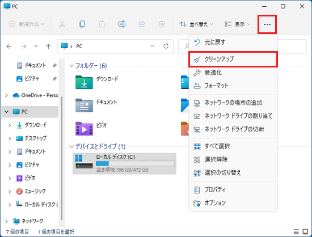312x237 pixels.
Task: Choose 元に戻す from the menu
Action: 233,43
